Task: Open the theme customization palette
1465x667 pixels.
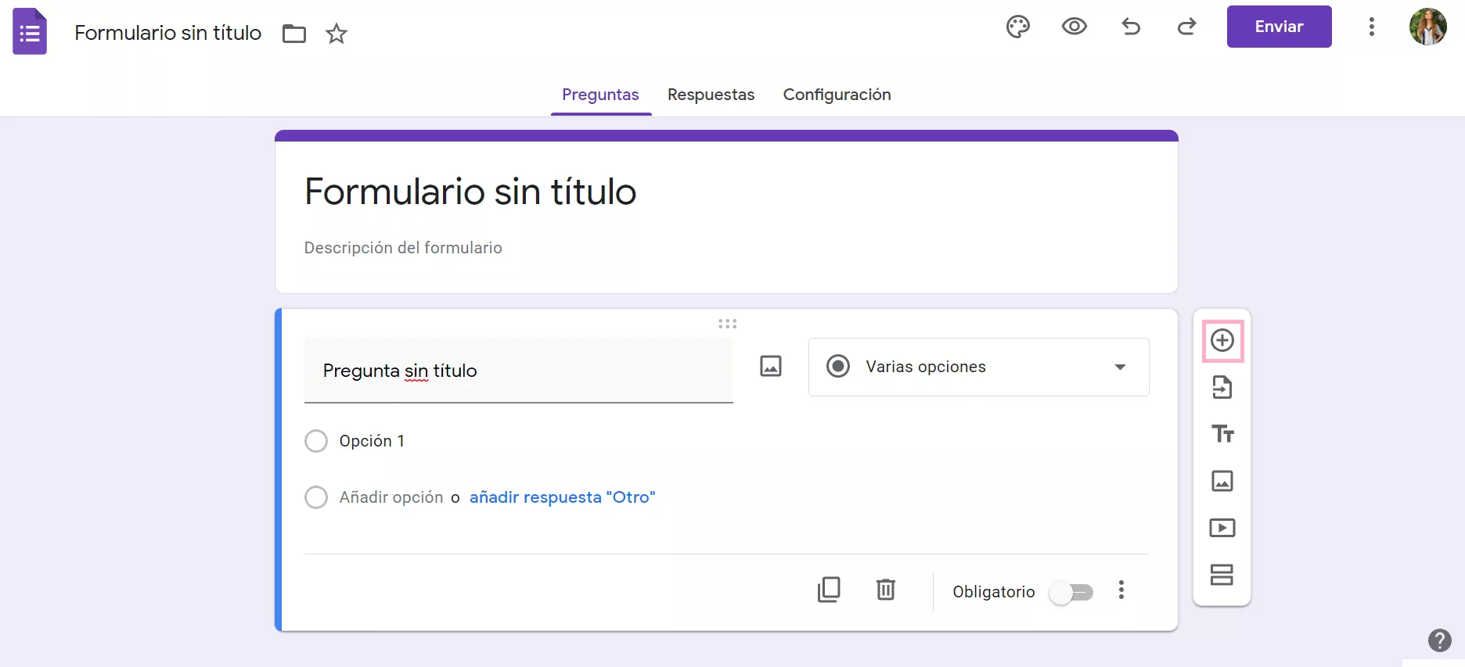Action: [1018, 27]
